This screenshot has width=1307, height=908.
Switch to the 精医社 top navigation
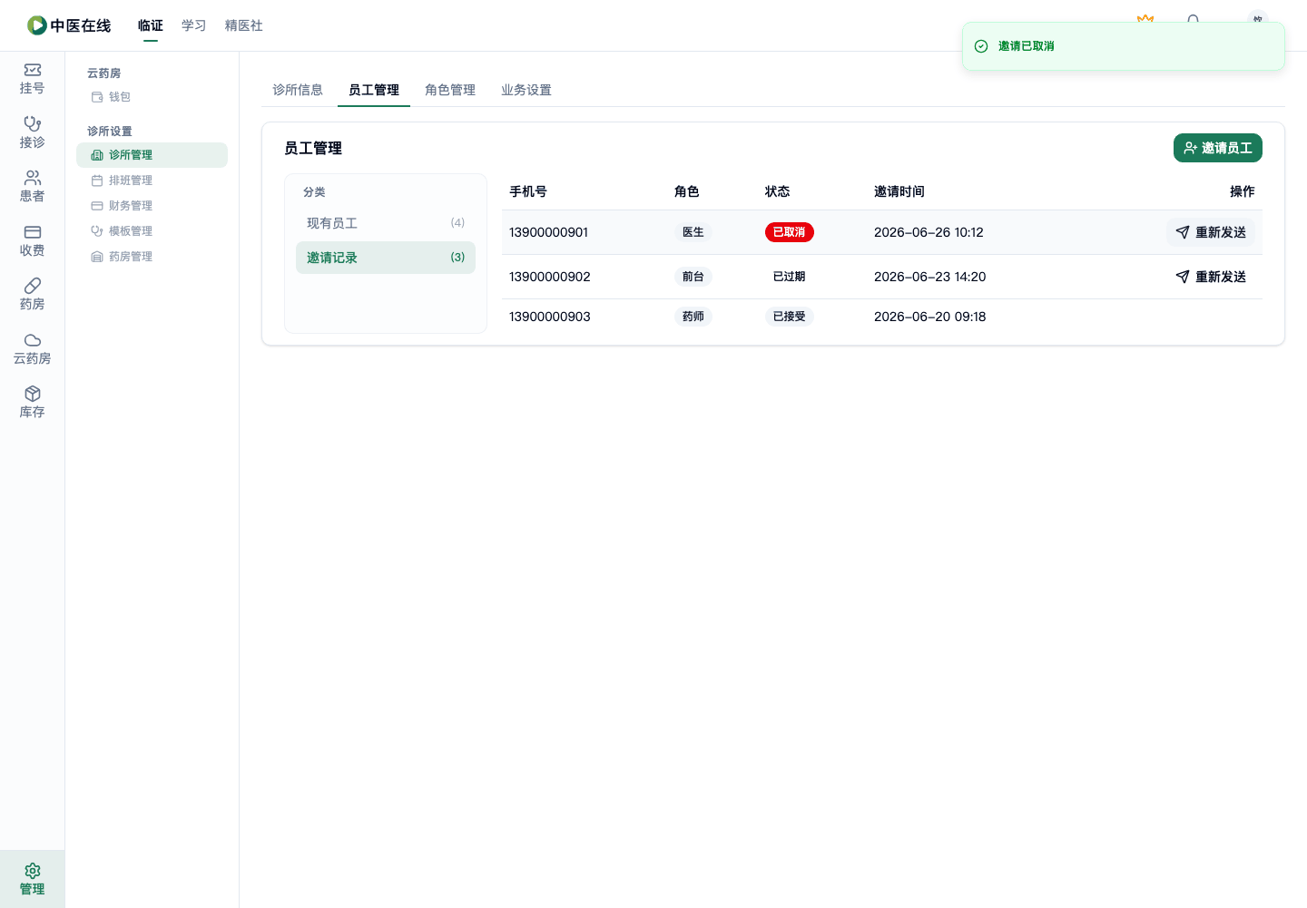coord(244,25)
